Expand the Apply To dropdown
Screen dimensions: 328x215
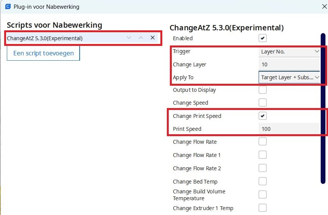click(290, 77)
